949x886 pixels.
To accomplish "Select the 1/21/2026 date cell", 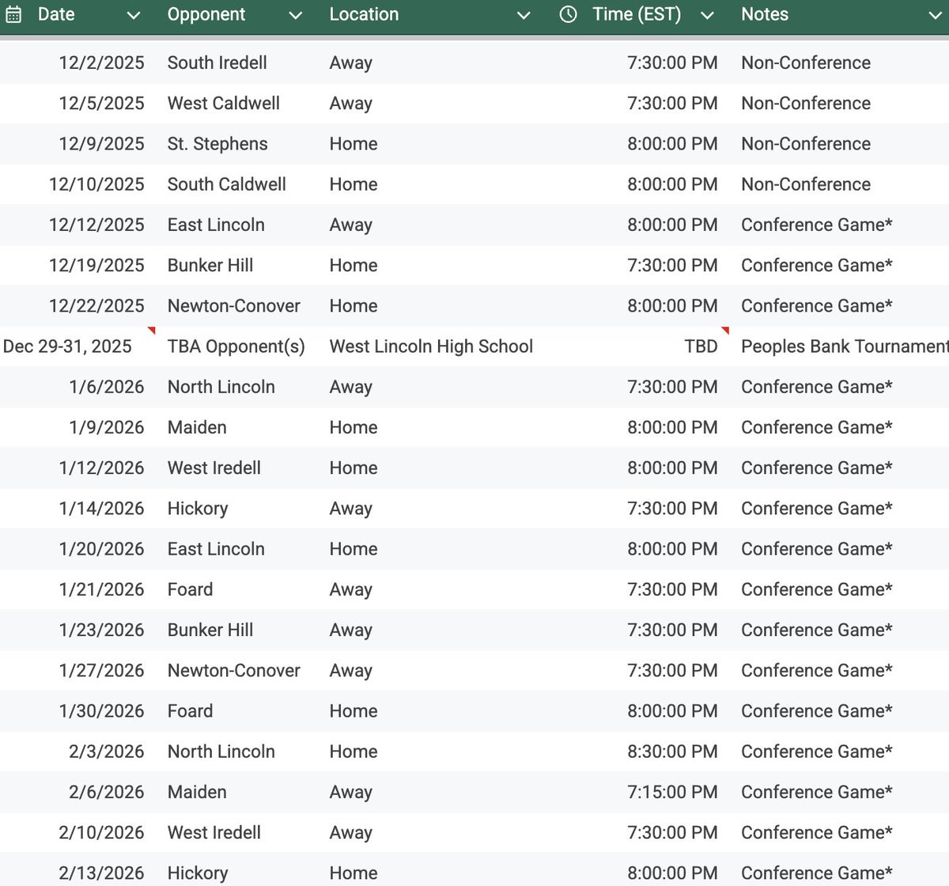I will point(101,589).
